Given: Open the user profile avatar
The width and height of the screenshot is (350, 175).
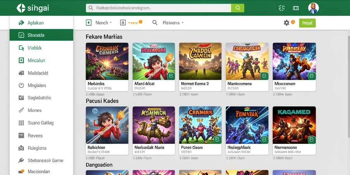Looking at the screenshot, I should point(313,8).
